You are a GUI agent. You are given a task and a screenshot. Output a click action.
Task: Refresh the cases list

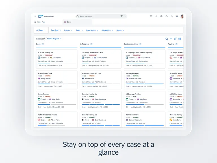175,39
